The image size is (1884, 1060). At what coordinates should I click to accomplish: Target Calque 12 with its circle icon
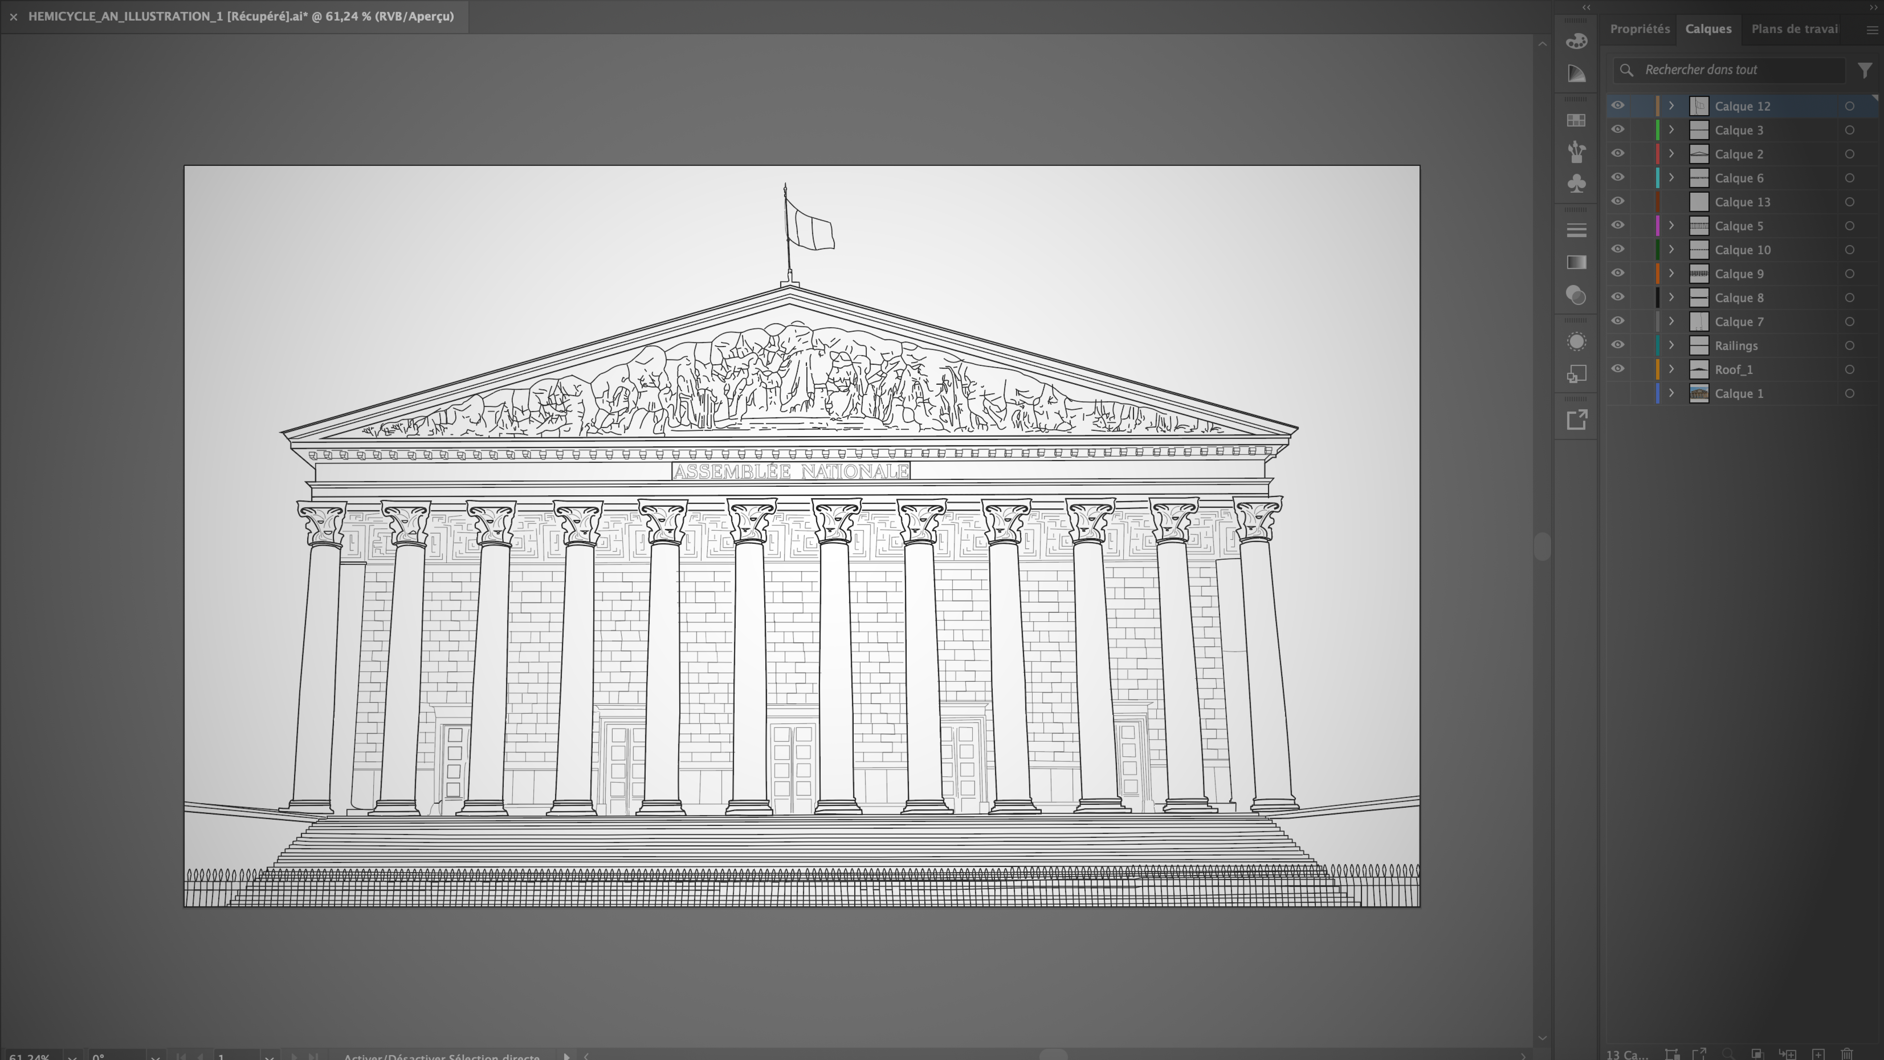(x=1849, y=107)
